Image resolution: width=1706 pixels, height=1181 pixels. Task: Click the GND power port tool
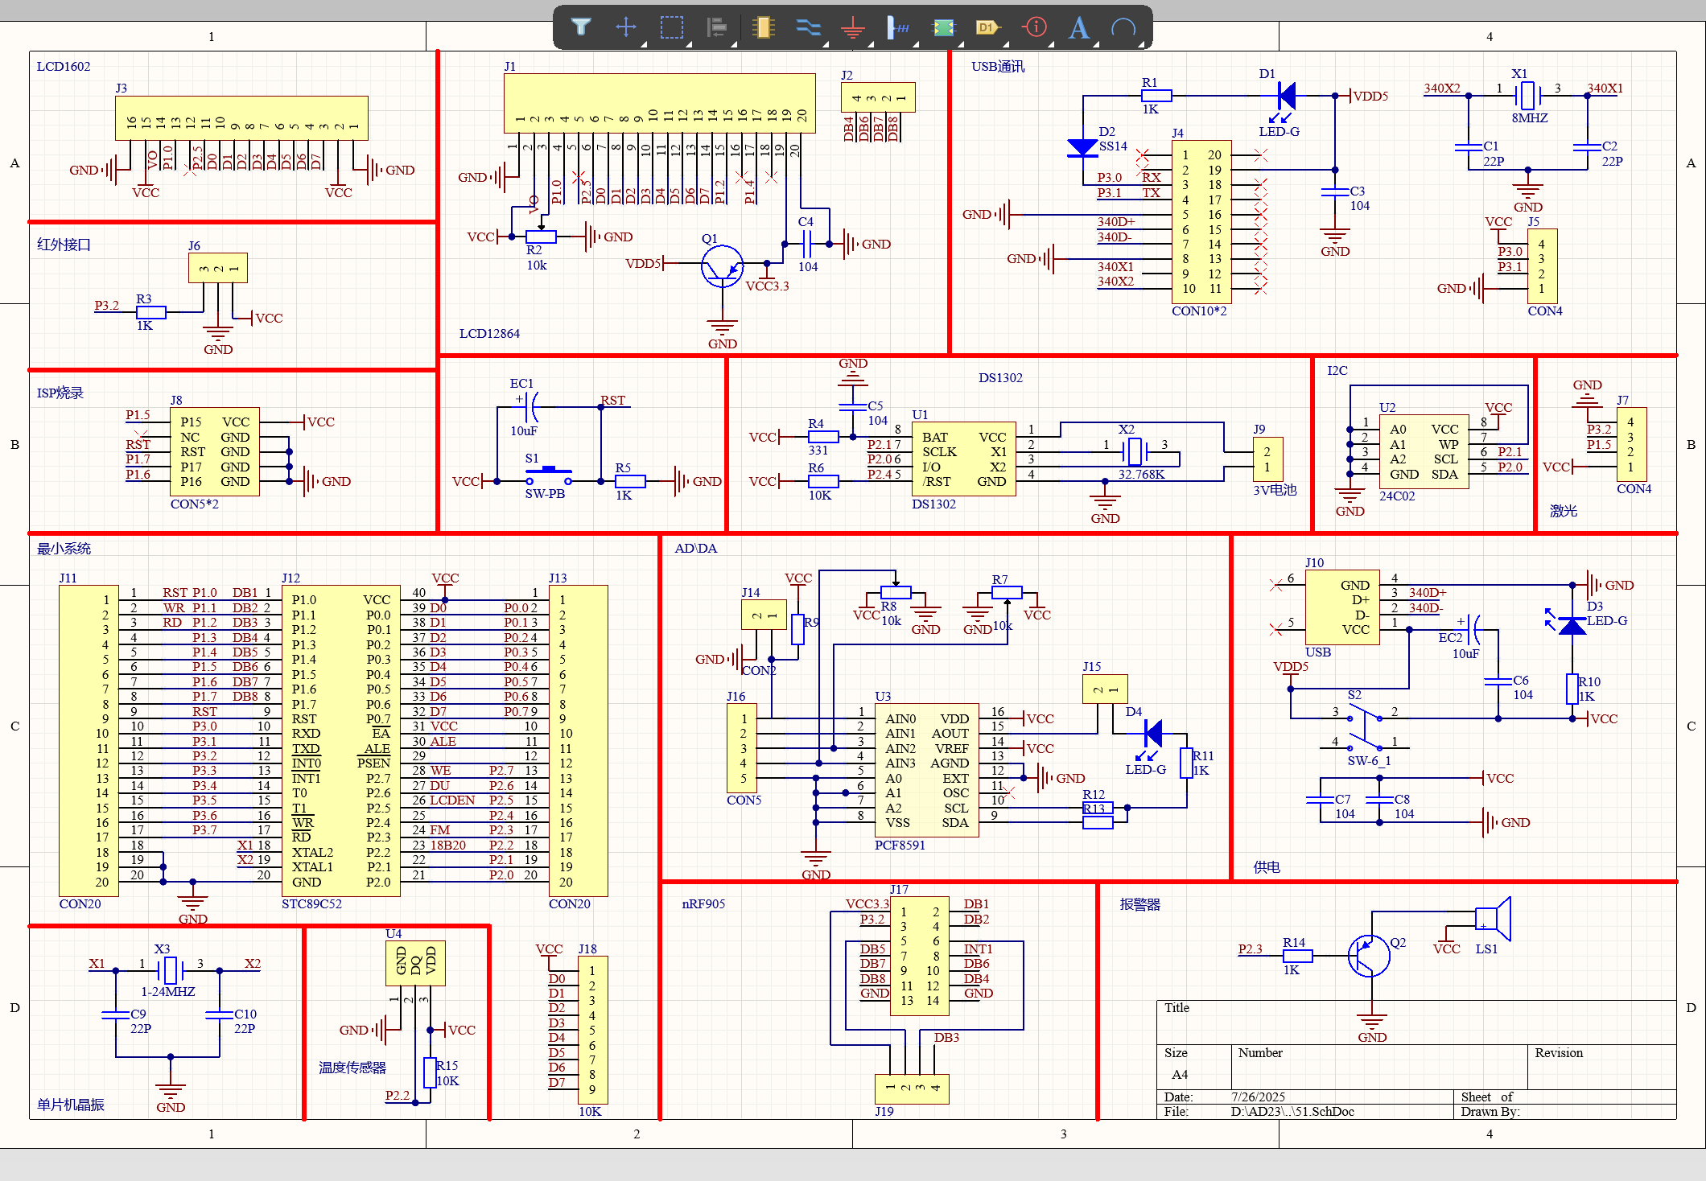pyautogui.click(x=852, y=28)
